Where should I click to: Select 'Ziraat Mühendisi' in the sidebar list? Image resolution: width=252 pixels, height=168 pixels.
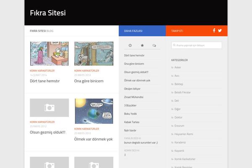pyautogui.click(x=134, y=97)
